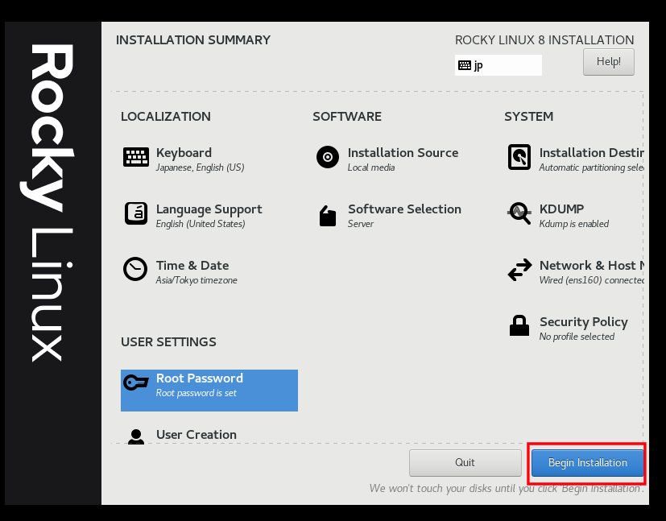Open the User Creation person icon
666x521 pixels.
tap(136, 436)
